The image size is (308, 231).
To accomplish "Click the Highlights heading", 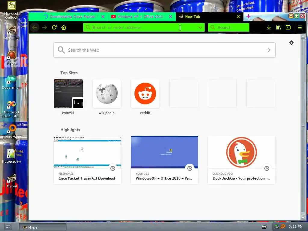I will click(70, 130).
